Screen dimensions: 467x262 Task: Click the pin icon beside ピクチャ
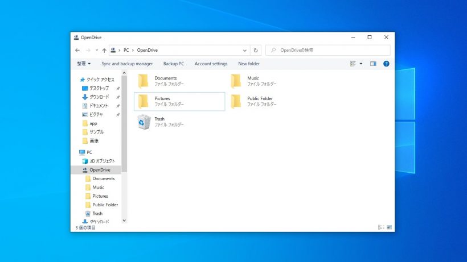pyautogui.click(x=118, y=115)
